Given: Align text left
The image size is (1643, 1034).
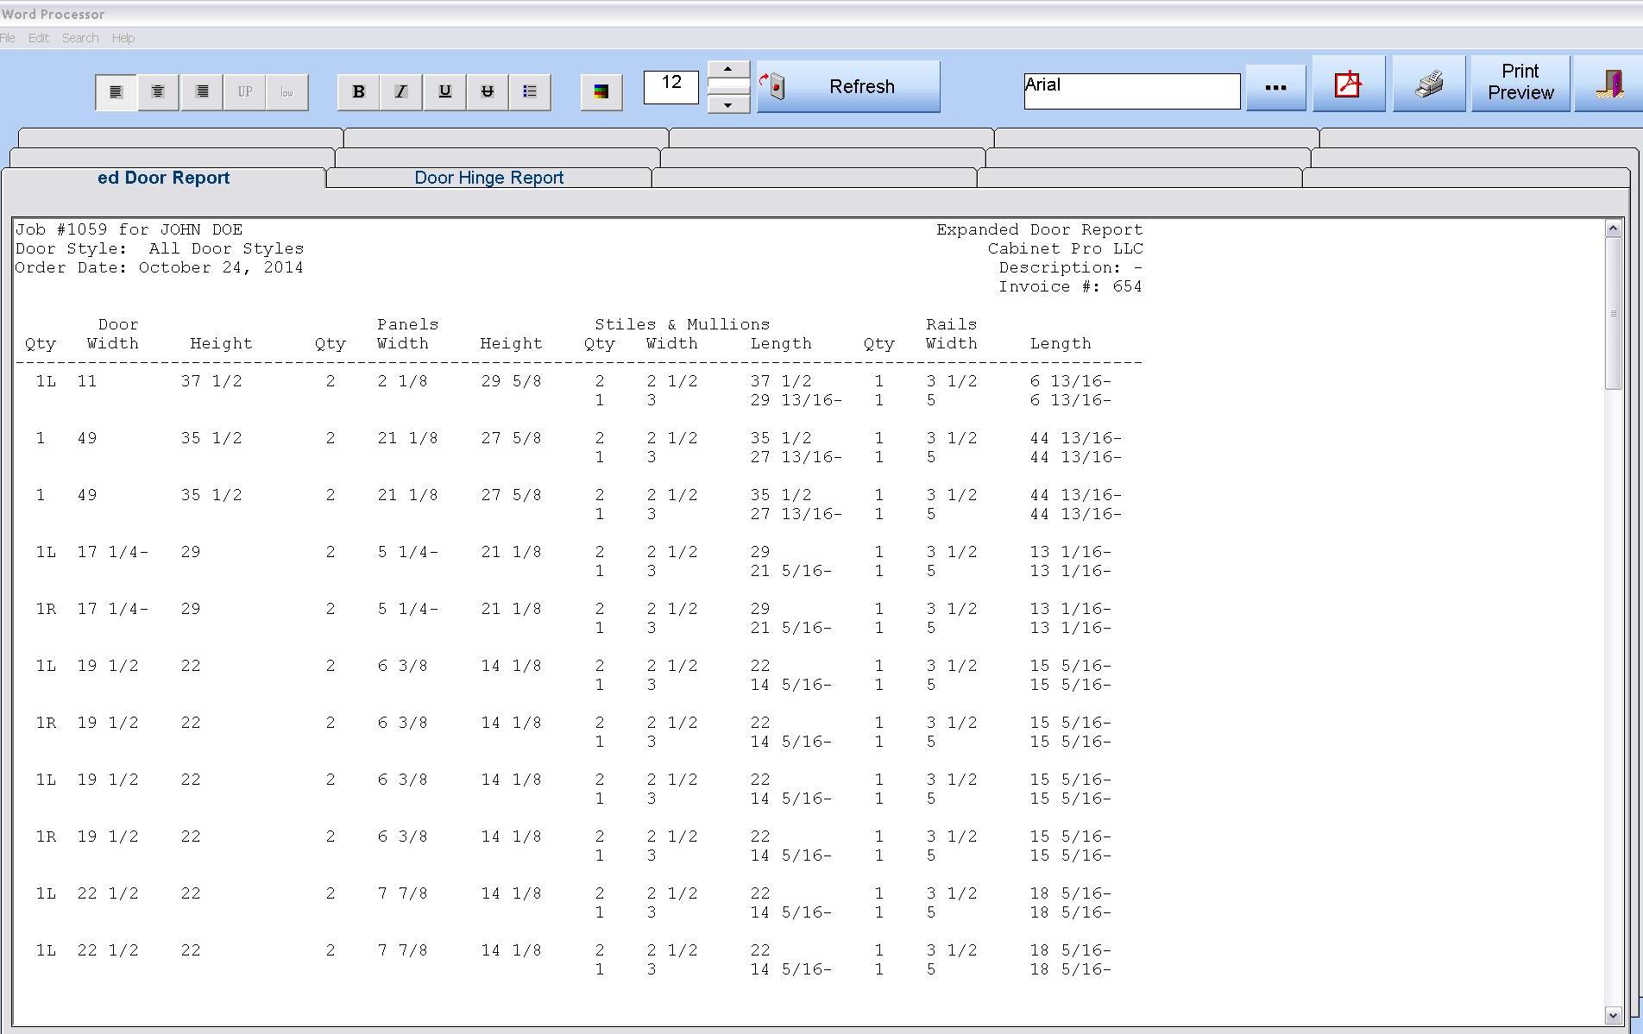Looking at the screenshot, I should point(116,91).
